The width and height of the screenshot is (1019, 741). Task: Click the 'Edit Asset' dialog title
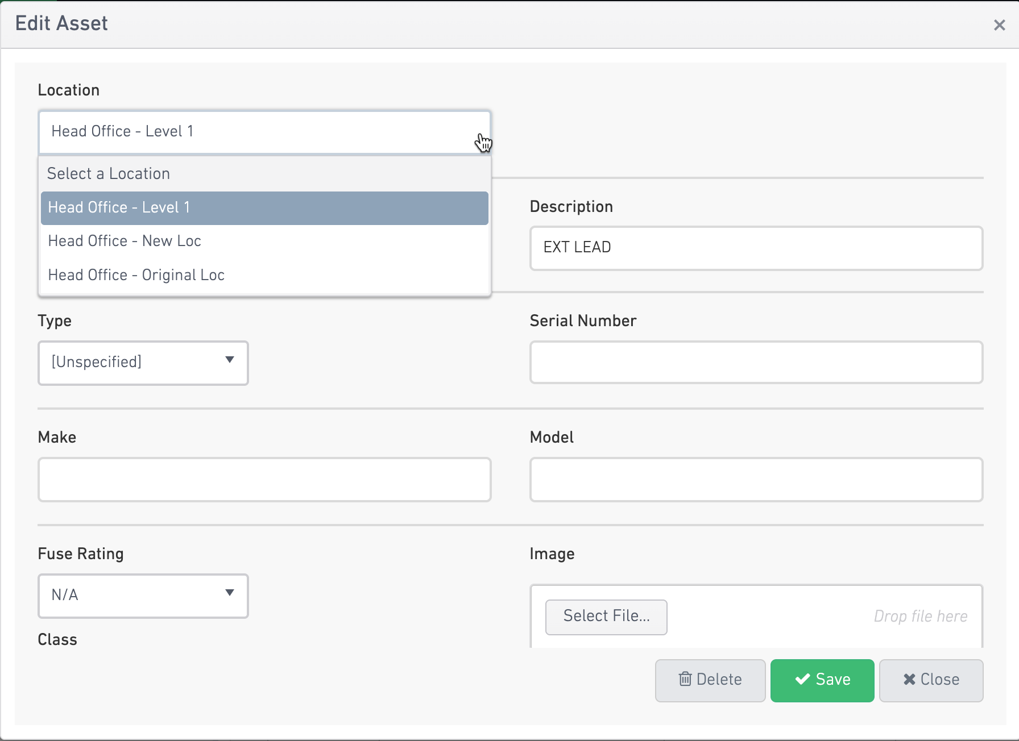pyautogui.click(x=61, y=23)
